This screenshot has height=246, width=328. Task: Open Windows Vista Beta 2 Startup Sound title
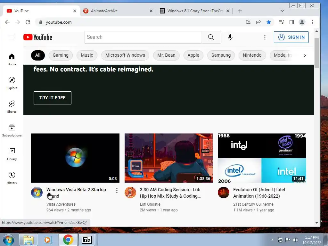(76, 193)
